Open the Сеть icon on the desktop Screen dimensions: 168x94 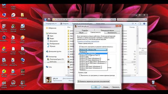23,61
